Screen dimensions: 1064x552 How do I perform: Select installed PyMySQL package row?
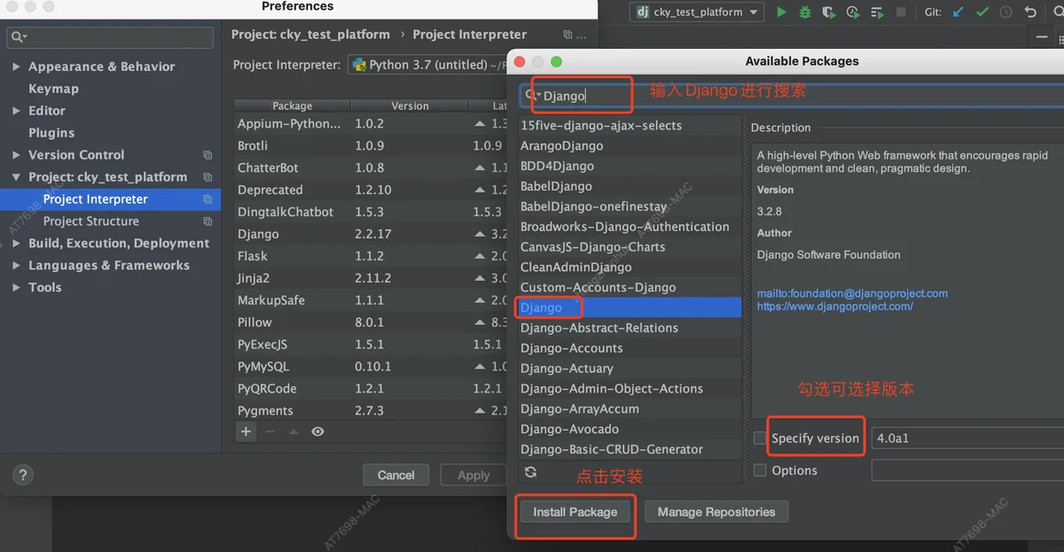coord(371,367)
